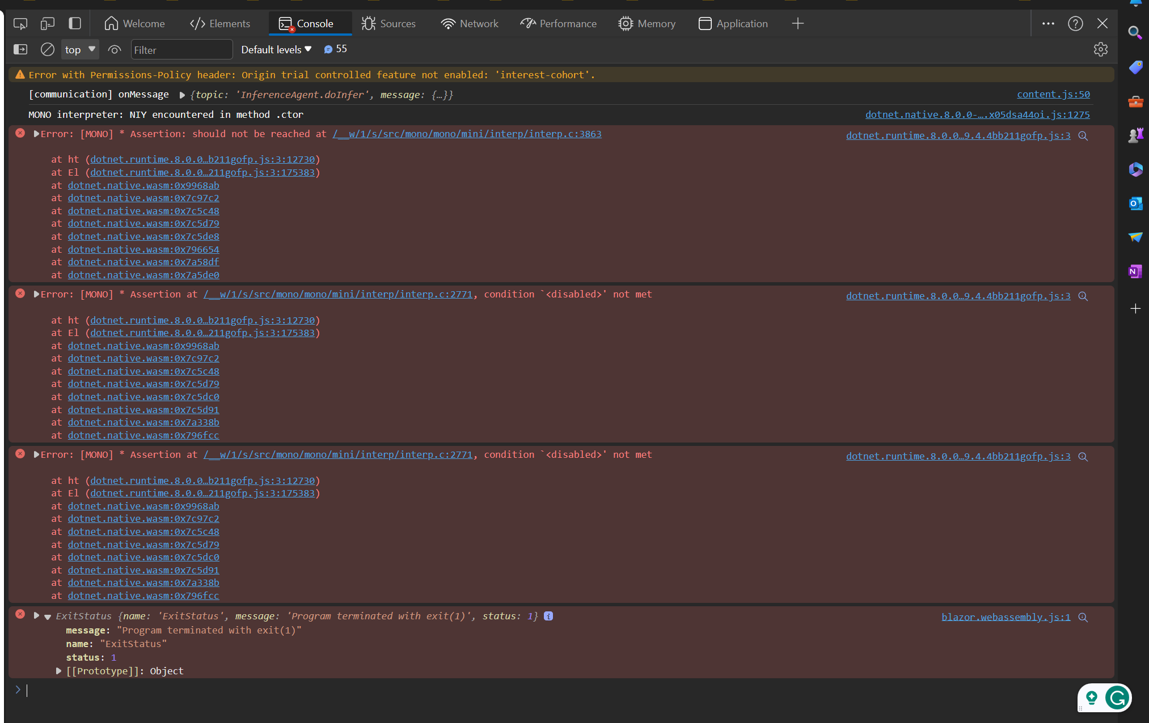This screenshot has height=723, width=1149.
Task: Expand the onMessage topic object
Action: [x=182, y=95]
